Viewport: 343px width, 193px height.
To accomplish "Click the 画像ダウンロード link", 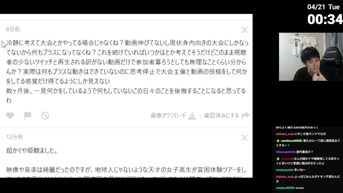I will click(x=168, y=116).
